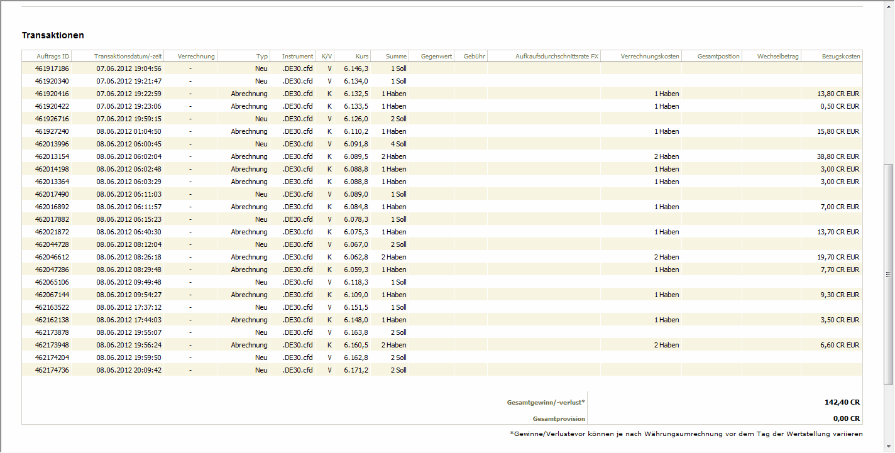Click the Auftrags ID column header

pyautogui.click(x=53, y=57)
